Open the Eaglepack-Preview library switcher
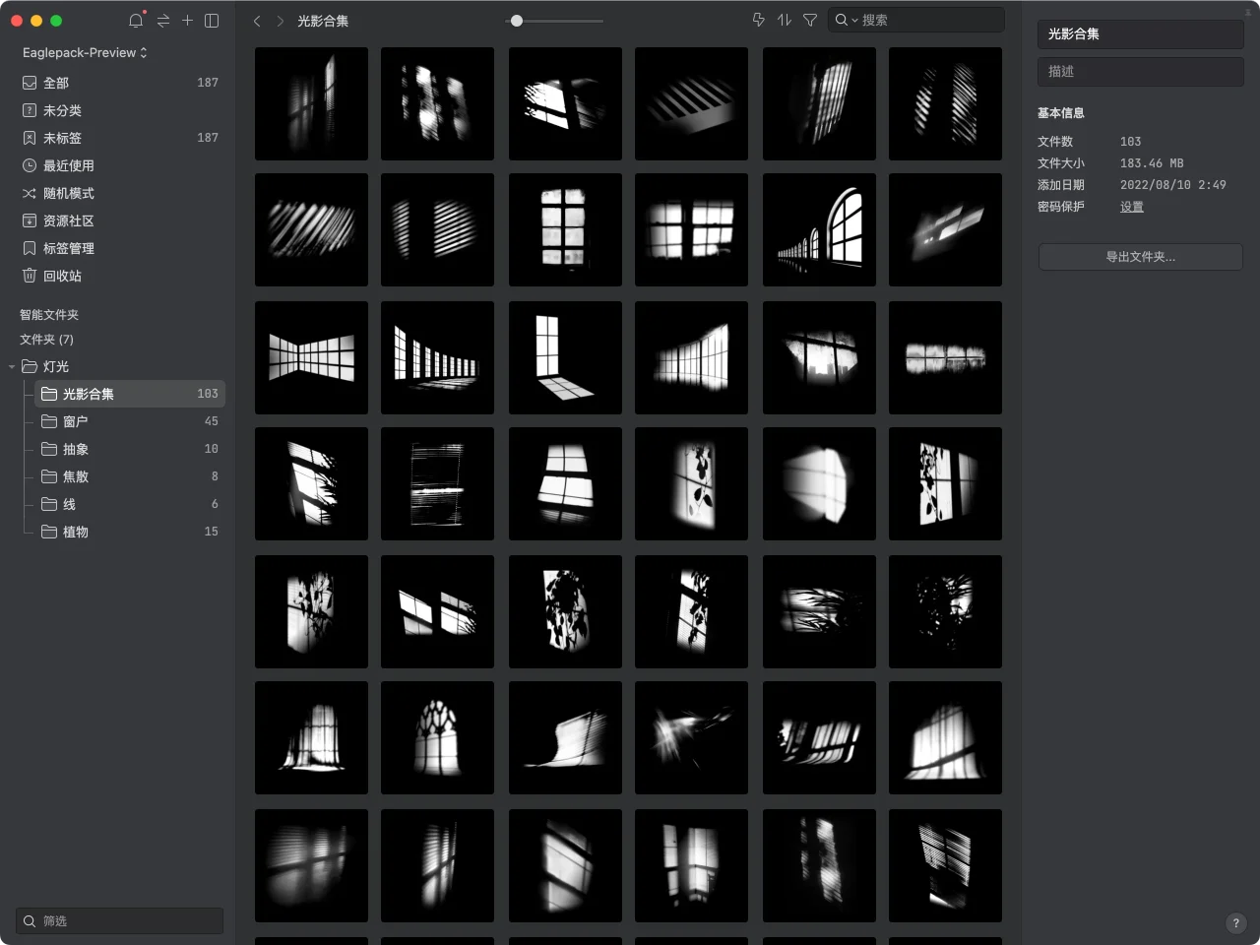The height and width of the screenshot is (945, 1260). pos(85,52)
